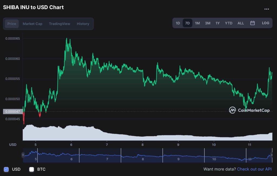The width and height of the screenshot is (277, 176).
Task: Click the 0.000055 y-axis label
Action: (12, 79)
